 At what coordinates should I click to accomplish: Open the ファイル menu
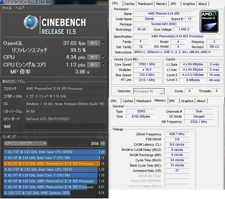6,8
